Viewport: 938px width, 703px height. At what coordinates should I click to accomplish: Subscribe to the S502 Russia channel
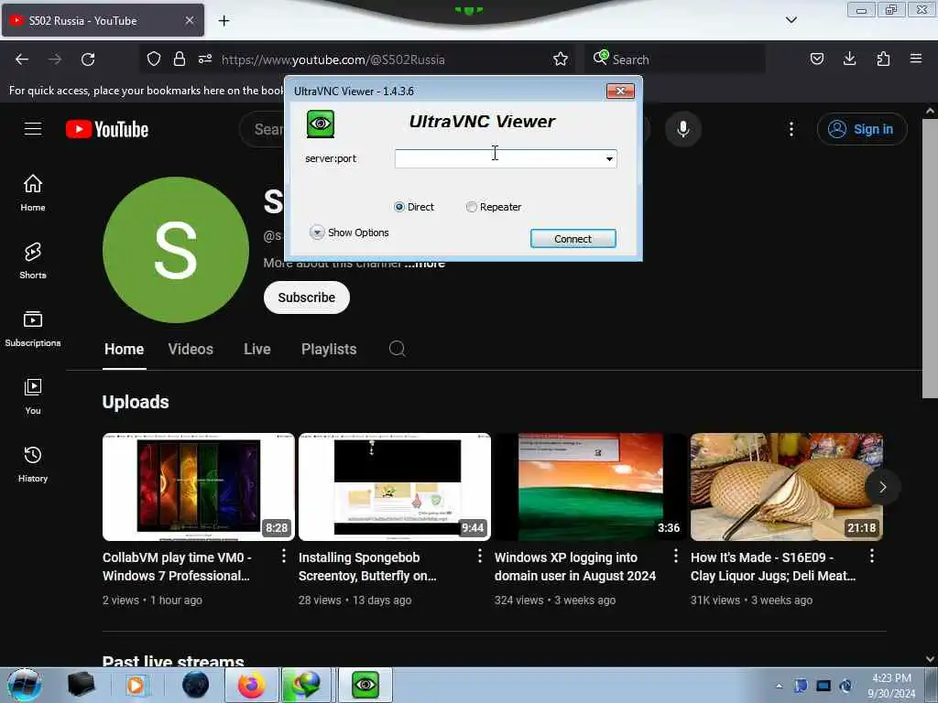pyautogui.click(x=306, y=297)
